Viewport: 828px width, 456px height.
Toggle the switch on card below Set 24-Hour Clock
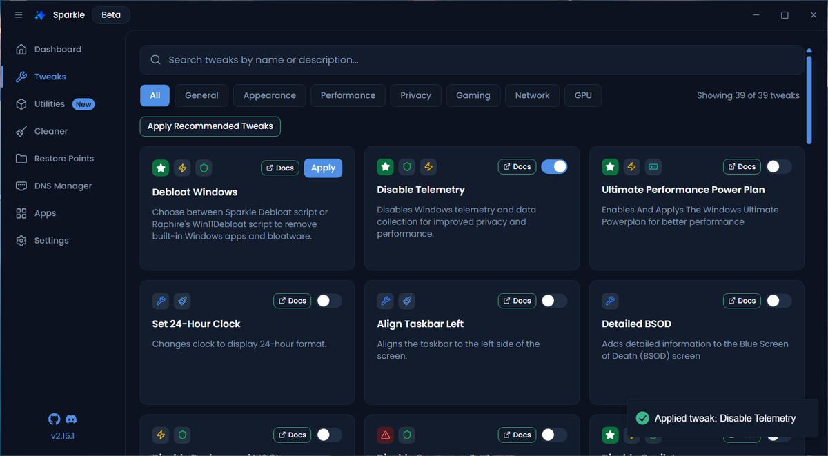click(329, 435)
